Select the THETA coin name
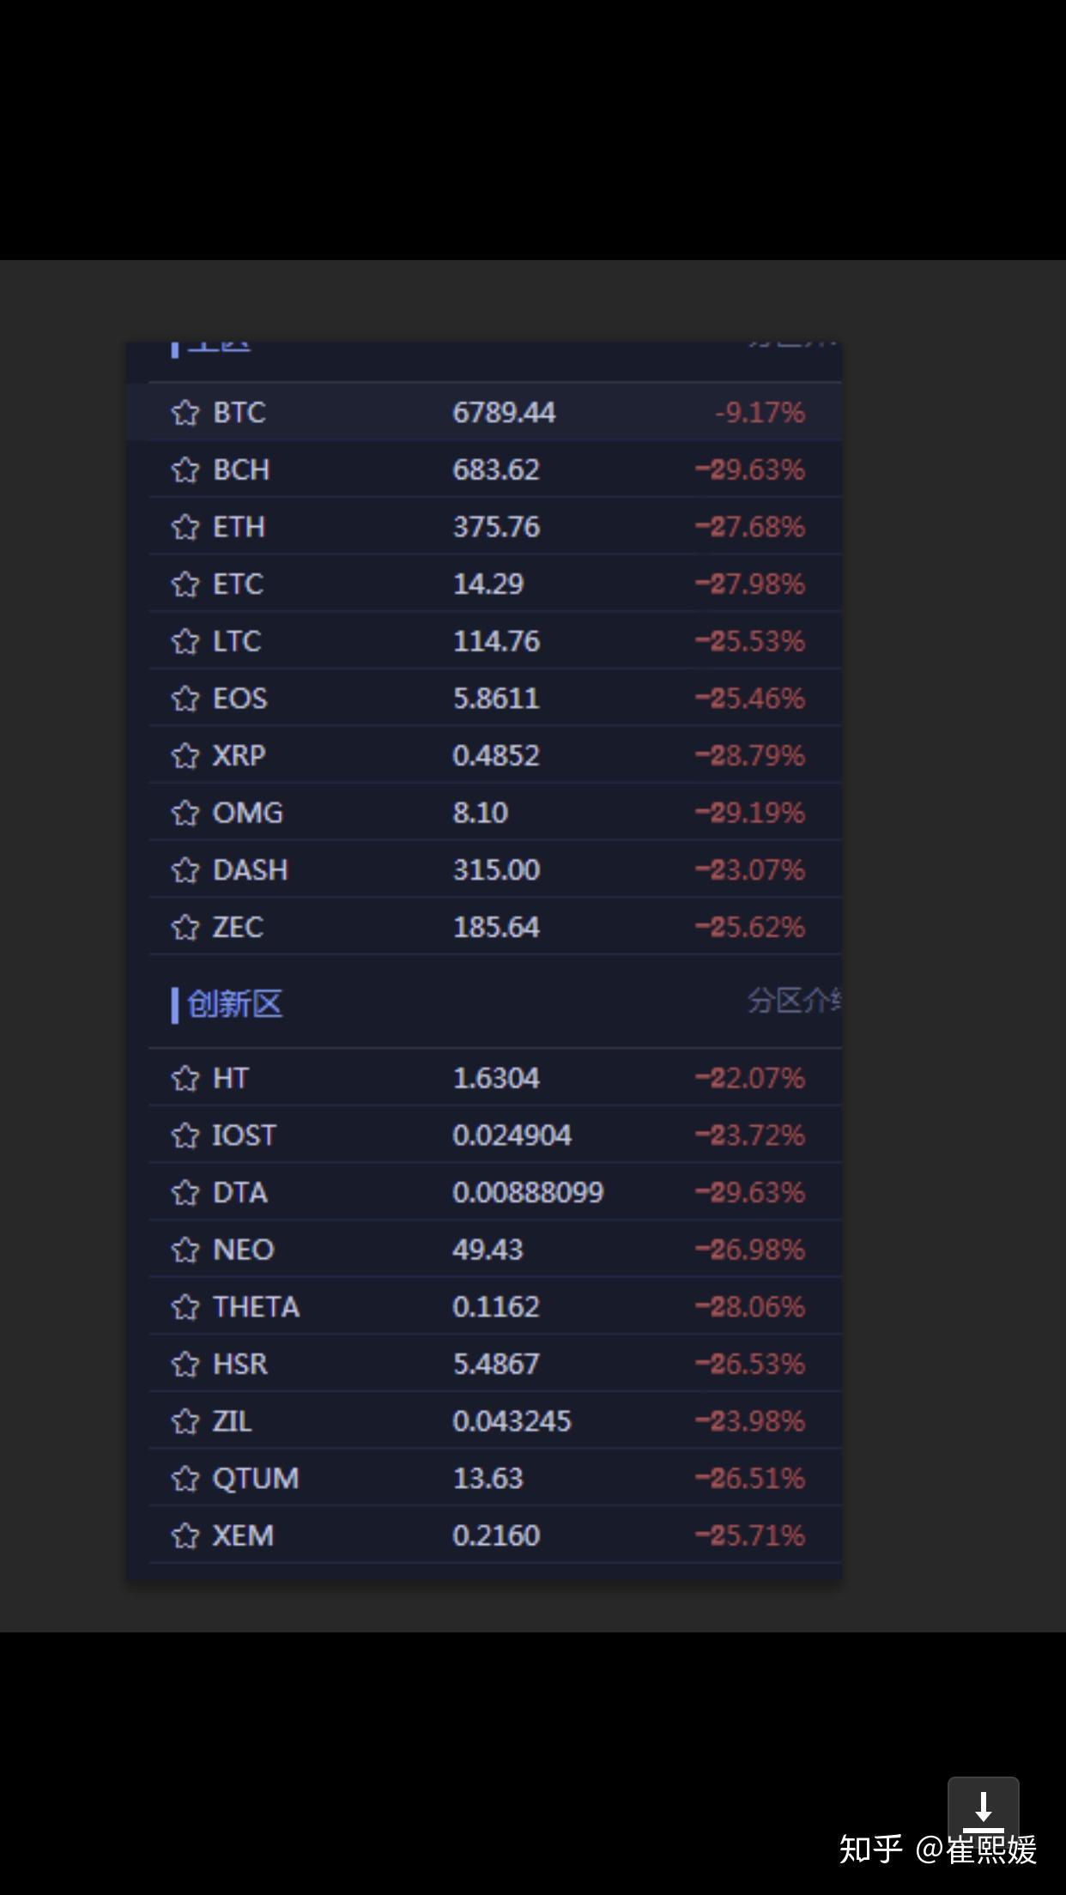Screen dimensions: 1066x1895 point(256,1307)
